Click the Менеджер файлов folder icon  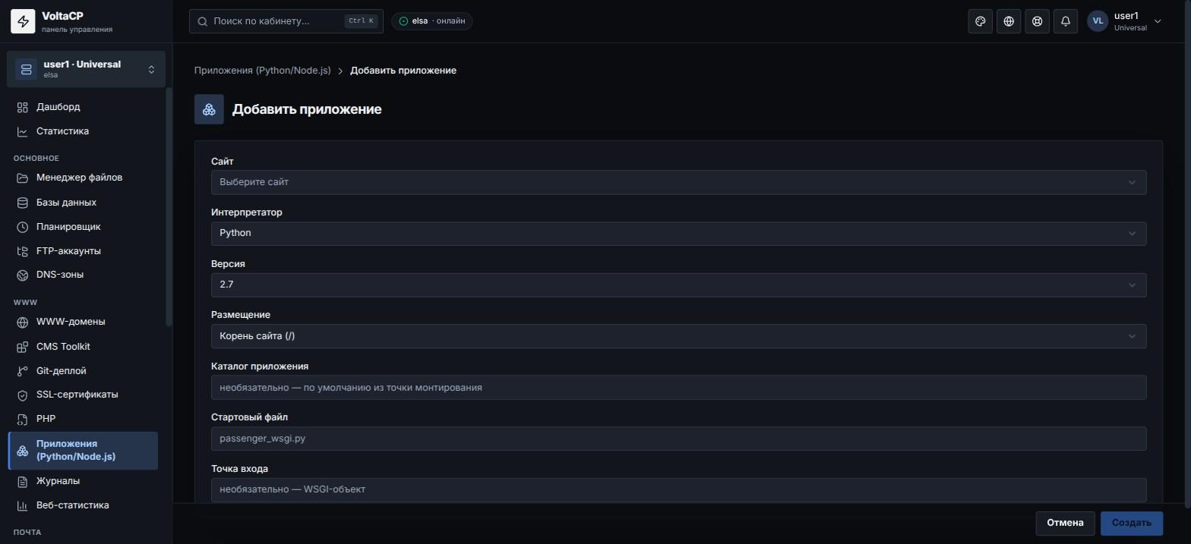23,178
